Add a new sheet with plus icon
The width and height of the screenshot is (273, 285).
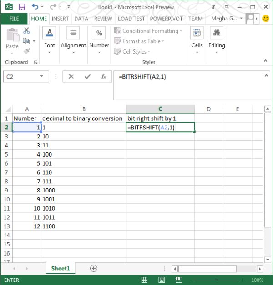94,269
